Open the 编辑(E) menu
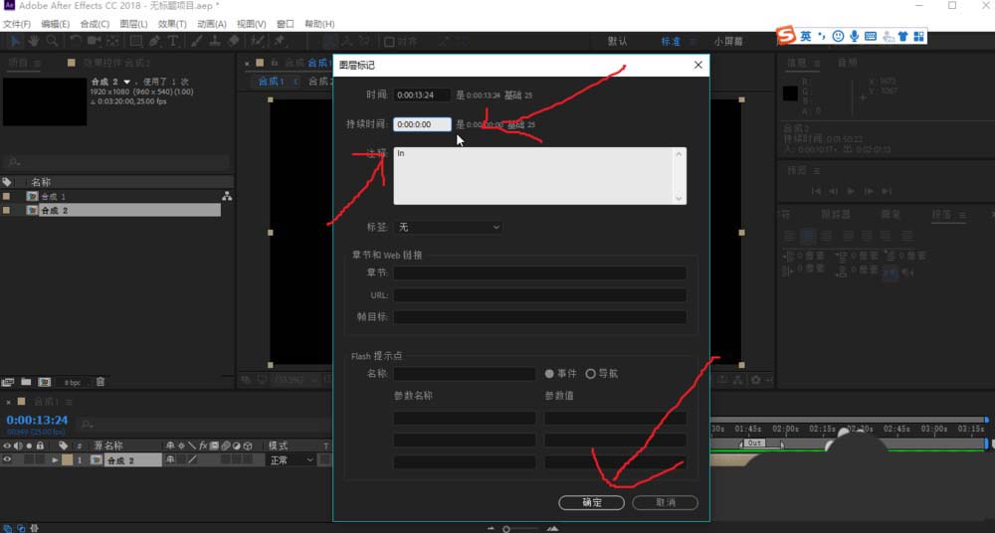This screenshot has width=995, height=533. [55, 24]
